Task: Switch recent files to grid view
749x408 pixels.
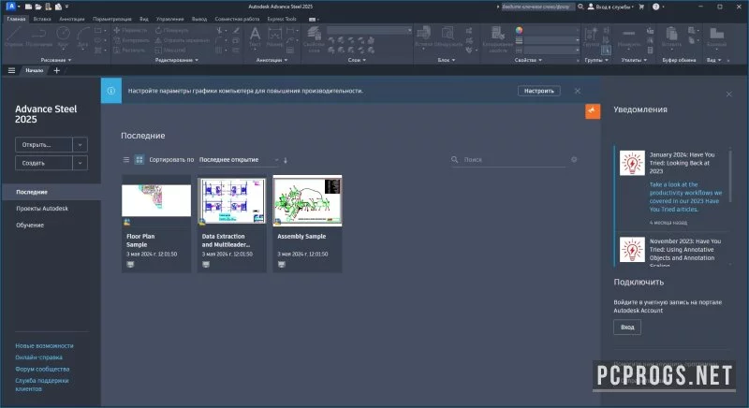Action: click(x=139, y=160)
